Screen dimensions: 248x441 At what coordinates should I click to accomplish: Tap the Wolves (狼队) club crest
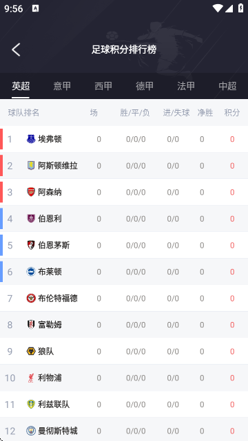click(x=31, y=352)
